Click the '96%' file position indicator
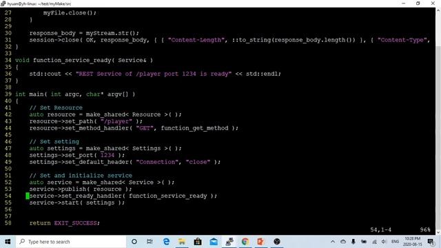The width and height of the screenshot is (441, 248). (425, 229)
